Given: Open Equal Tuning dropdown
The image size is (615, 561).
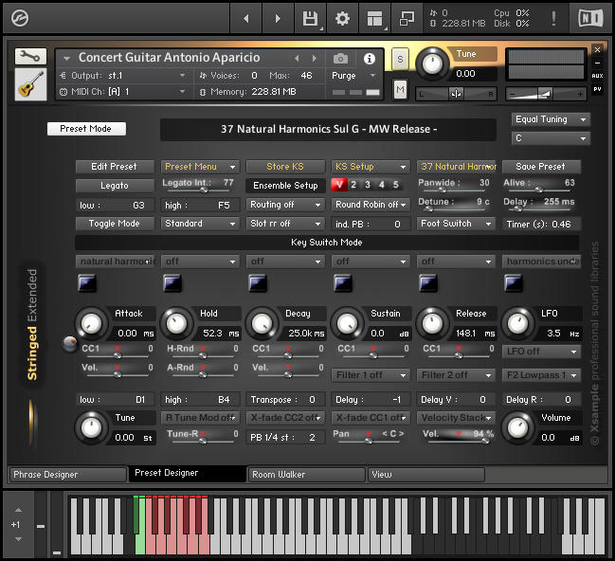Looking at the screenshot, I should tap(551, 119).
